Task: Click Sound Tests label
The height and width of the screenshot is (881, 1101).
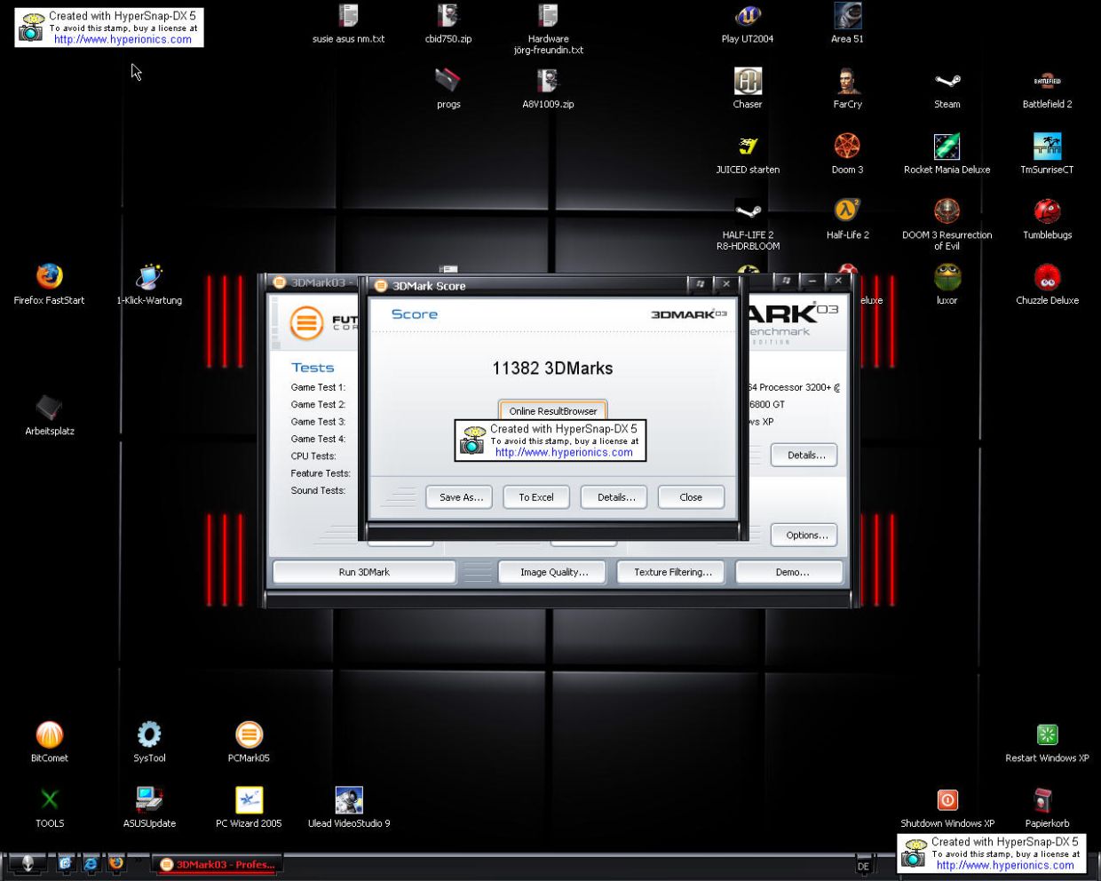Action: pos(318,490)
